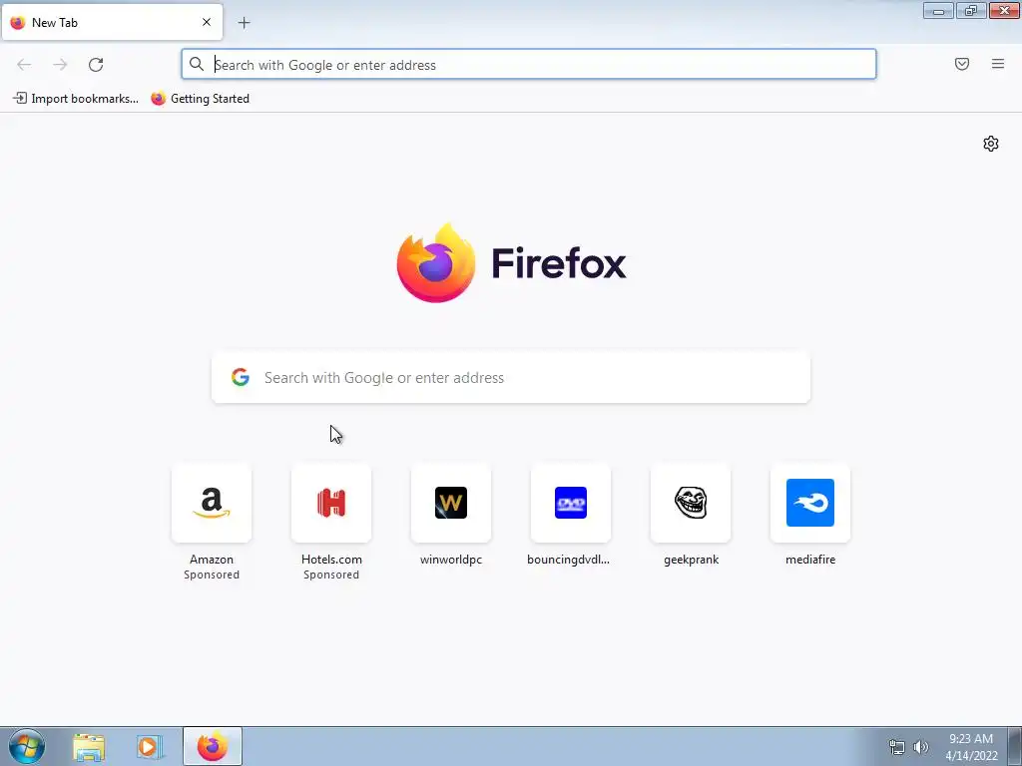Open the Hotels.com sponsored shortcut tile
1022x766 pixels.
(x=331, y=503)
